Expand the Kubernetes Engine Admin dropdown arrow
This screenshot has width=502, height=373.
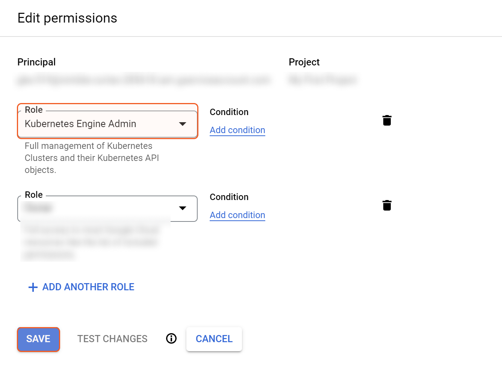click(x=183, y=124)
